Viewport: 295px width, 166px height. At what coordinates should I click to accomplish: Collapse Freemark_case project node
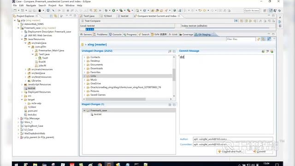click(18, 28)
